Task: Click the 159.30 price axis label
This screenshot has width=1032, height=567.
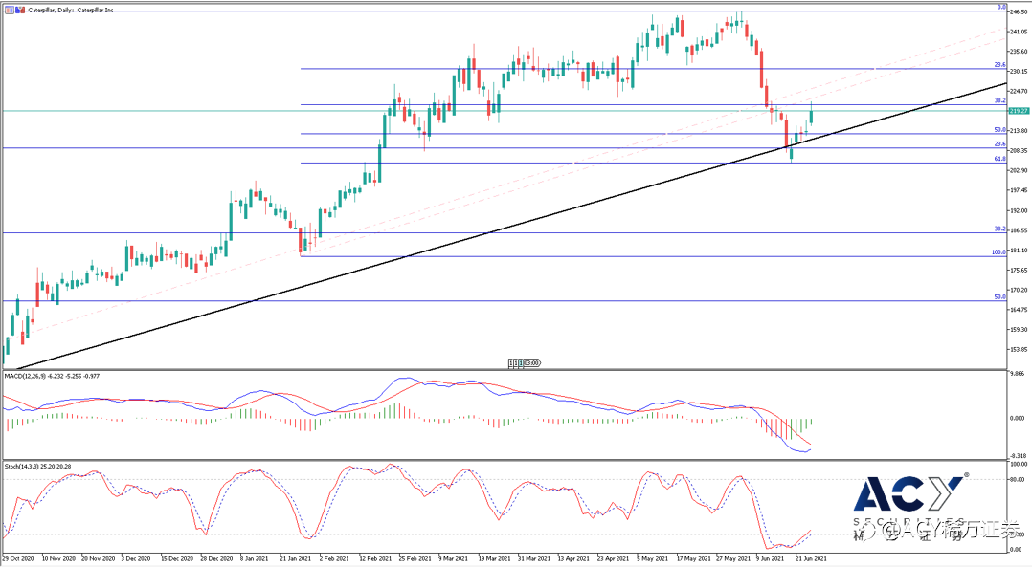Action: tap(1019, 330)
